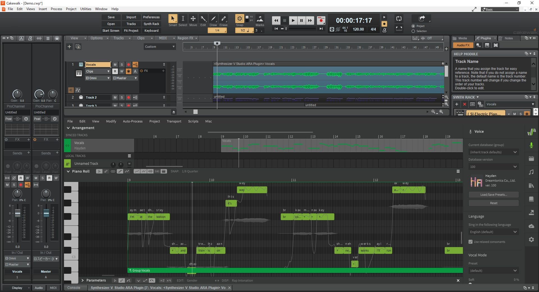This screenshot has width=539, height=292.
Task: Open the Process menu
Action: point(56,9)
